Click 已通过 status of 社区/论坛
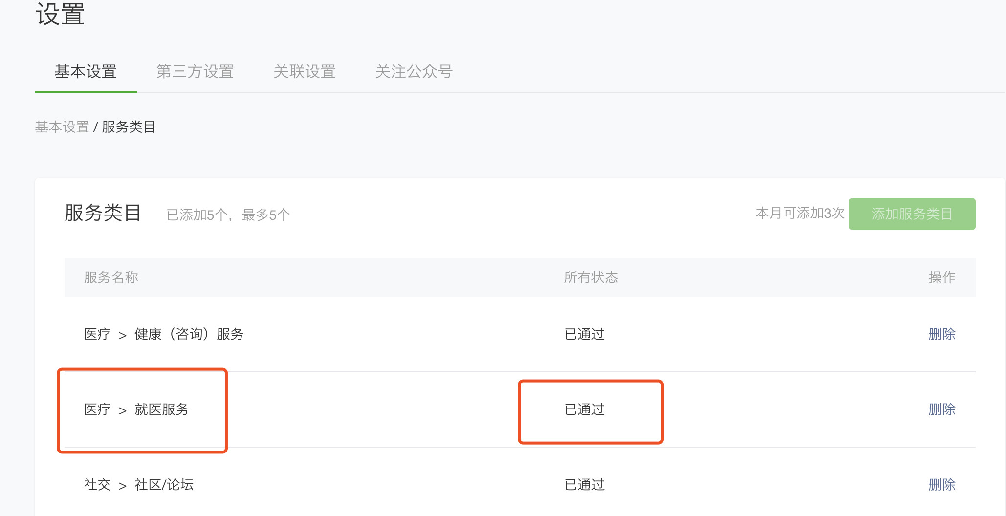The width and height of the screenshot is (1006, 516). point(585,485)
